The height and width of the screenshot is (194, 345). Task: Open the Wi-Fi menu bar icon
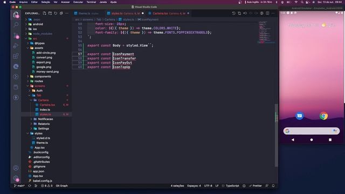(296, 2)
